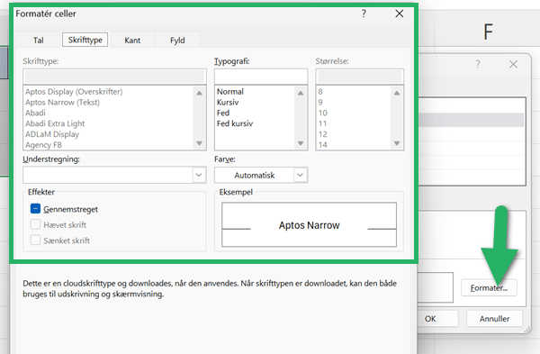Select Abadi Extra Light font
Viewport: 540px width, 354px height.
click(x=55, y=123)
